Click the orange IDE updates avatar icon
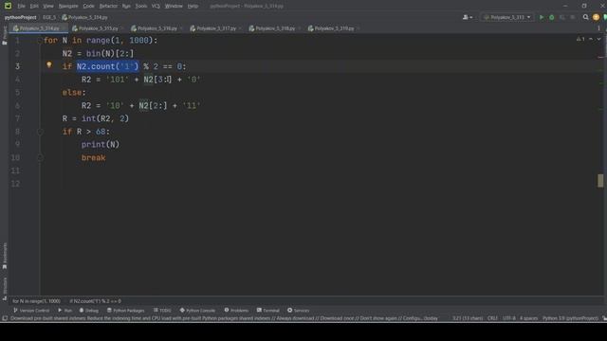 597,17
